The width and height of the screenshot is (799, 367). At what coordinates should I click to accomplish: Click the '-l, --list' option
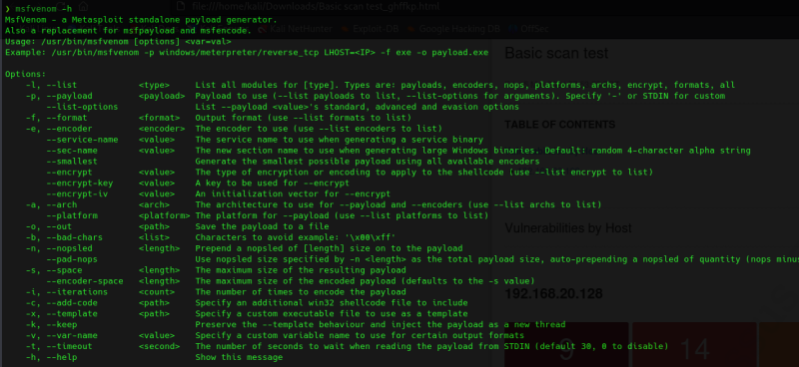coord(51,85)
